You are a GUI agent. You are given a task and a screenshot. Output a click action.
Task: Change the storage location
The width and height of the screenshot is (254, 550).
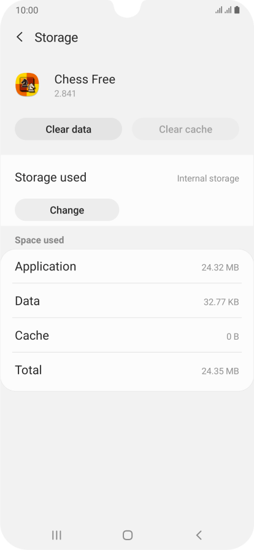[67, 210]
